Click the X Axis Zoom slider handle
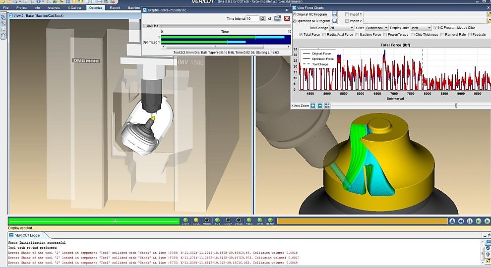Image resolution: width=491 pixels, height=268 pixels. [456, 106]
